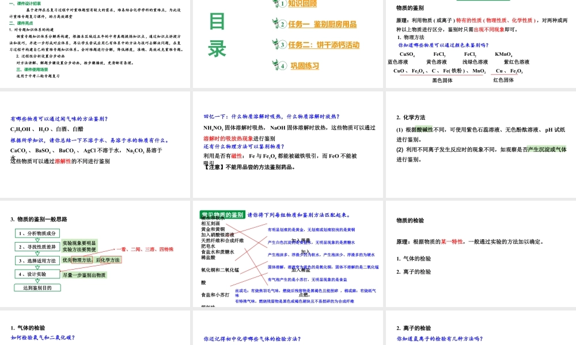Click the leaf icon beside 任务二：饼干添钙活动
This screenshot has height=345, width=576.
[x=275, y=44]
